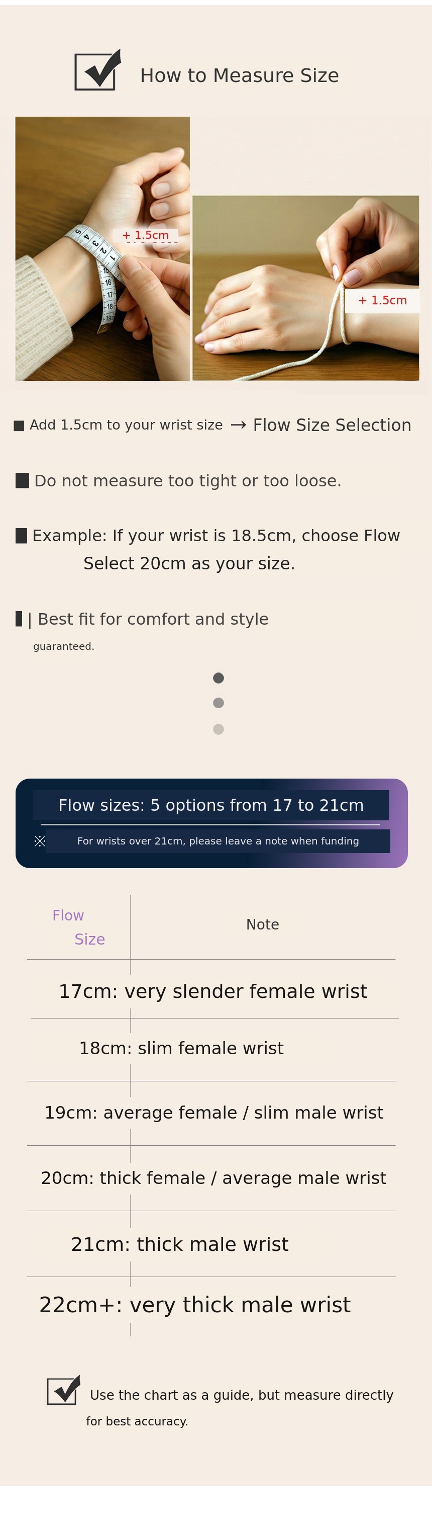The width and height of the screenshot is (432, 1525).
Task: Click the checkmark icon beside How to Measure Size
Action: click(x=97, y=70)
